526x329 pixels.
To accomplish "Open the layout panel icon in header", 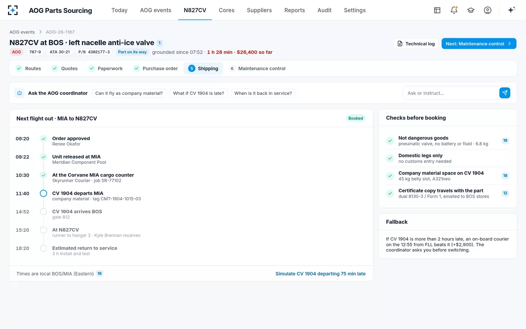I will click(x=437, y=10).
